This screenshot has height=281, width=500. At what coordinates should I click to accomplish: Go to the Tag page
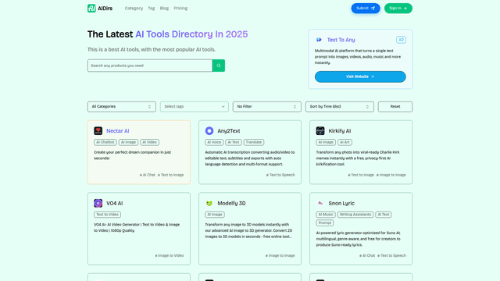[151, 9]
